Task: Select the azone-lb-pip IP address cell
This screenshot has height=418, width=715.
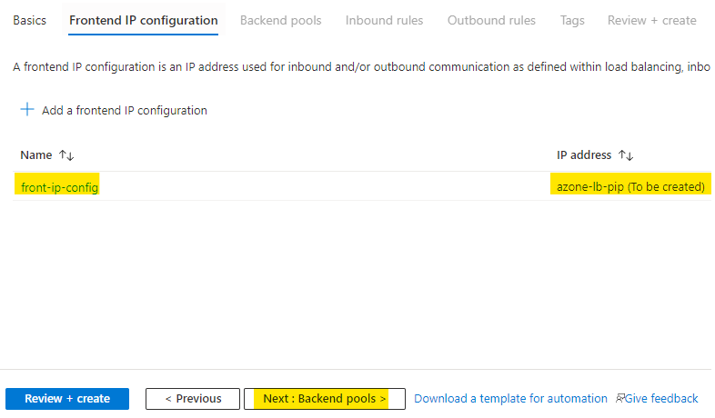Action: point(630,186)
